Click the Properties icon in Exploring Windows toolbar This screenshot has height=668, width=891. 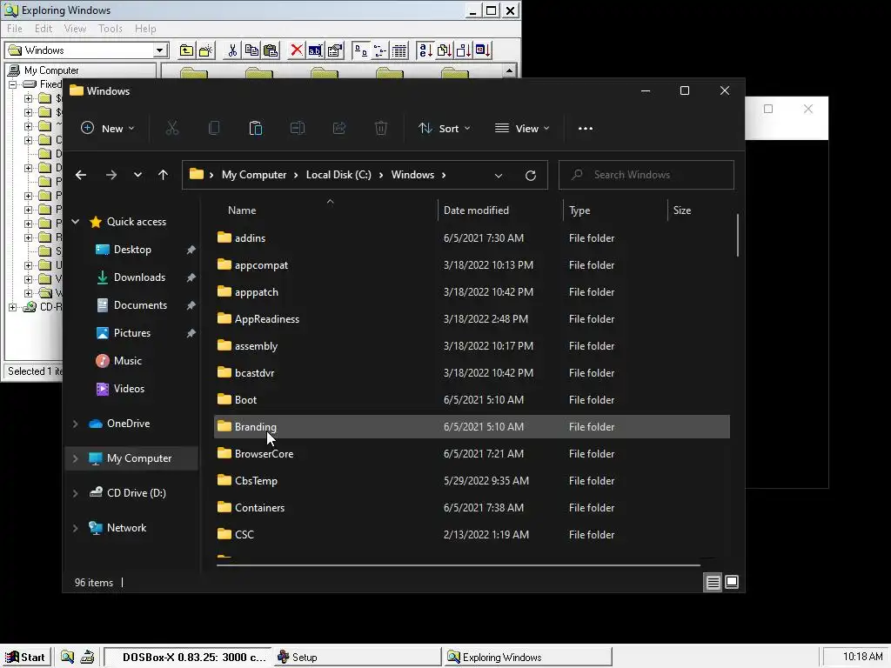pos(335,50)
